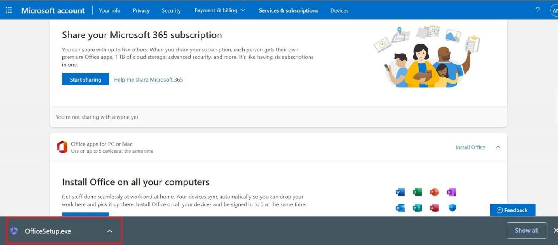Close the downloads bar
This screenshot has height=245, width=558.
click(555, 231)
